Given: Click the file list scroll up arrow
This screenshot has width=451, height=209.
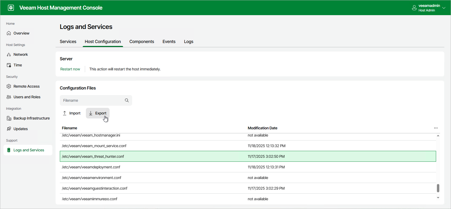Looking at the screenshot, I should click(x=438, y=136).
